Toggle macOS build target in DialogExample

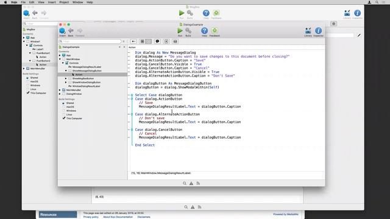point(63,107)
